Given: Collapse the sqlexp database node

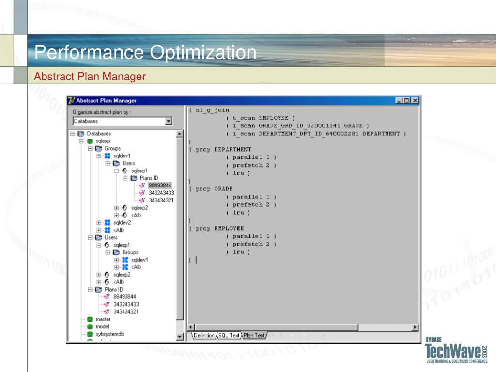Looking at the screenshot, I should (81, 141).
